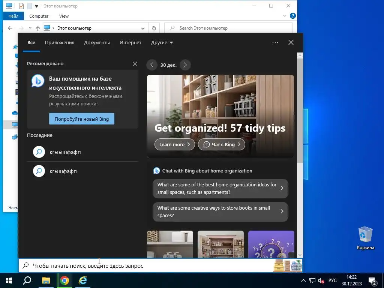This screenshot has width=384, height=288.
Task: Show hidden system tray icons
Action: tap(303, 280)
